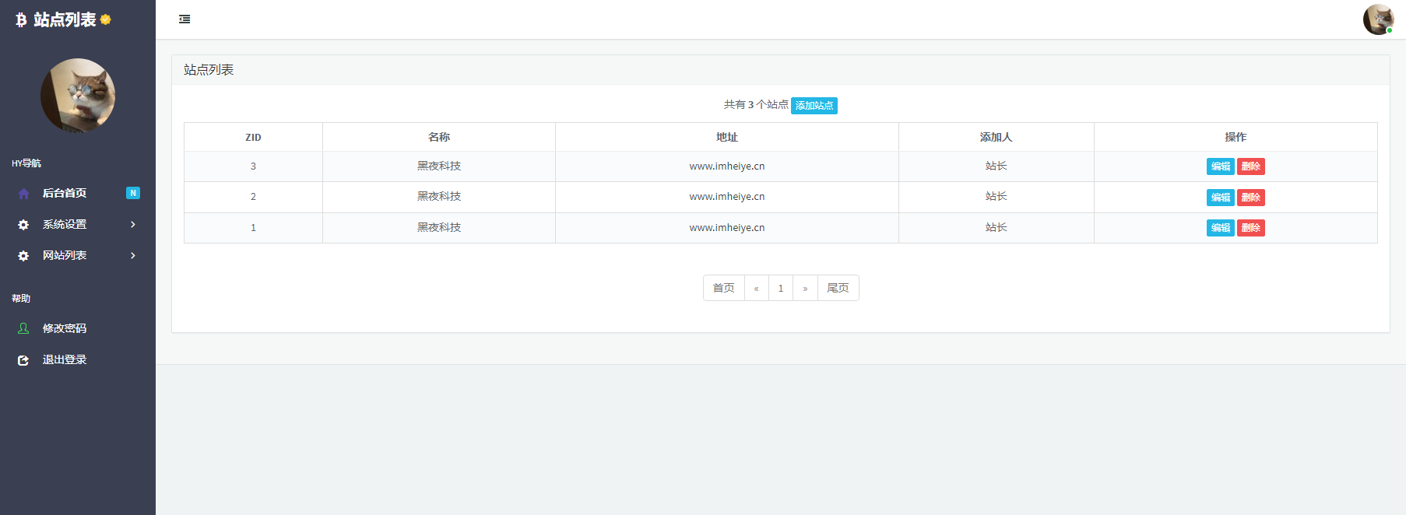Click the user icon beside 修改密码

(x=23, y=328)
